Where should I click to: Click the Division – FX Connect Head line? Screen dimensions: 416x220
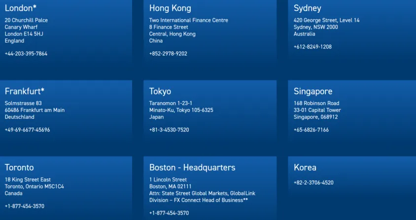tap(199, 200)
